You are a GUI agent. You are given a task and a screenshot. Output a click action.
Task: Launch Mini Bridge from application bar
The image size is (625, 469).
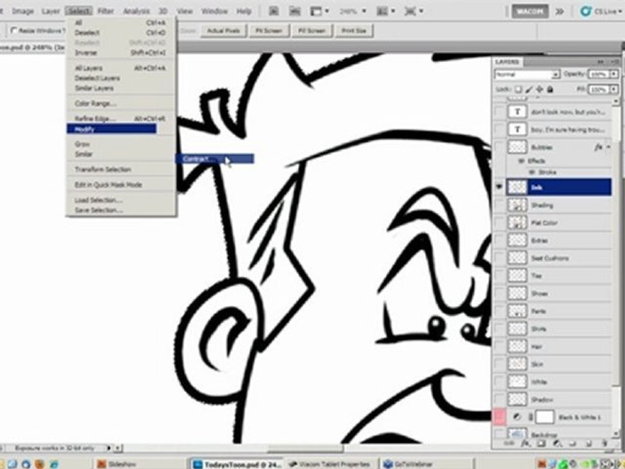pos(294,11)
